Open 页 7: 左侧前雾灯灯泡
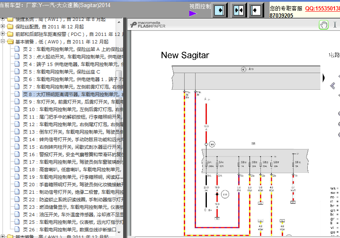The width and height of the screenshot is (340, 238). point(73,87)
